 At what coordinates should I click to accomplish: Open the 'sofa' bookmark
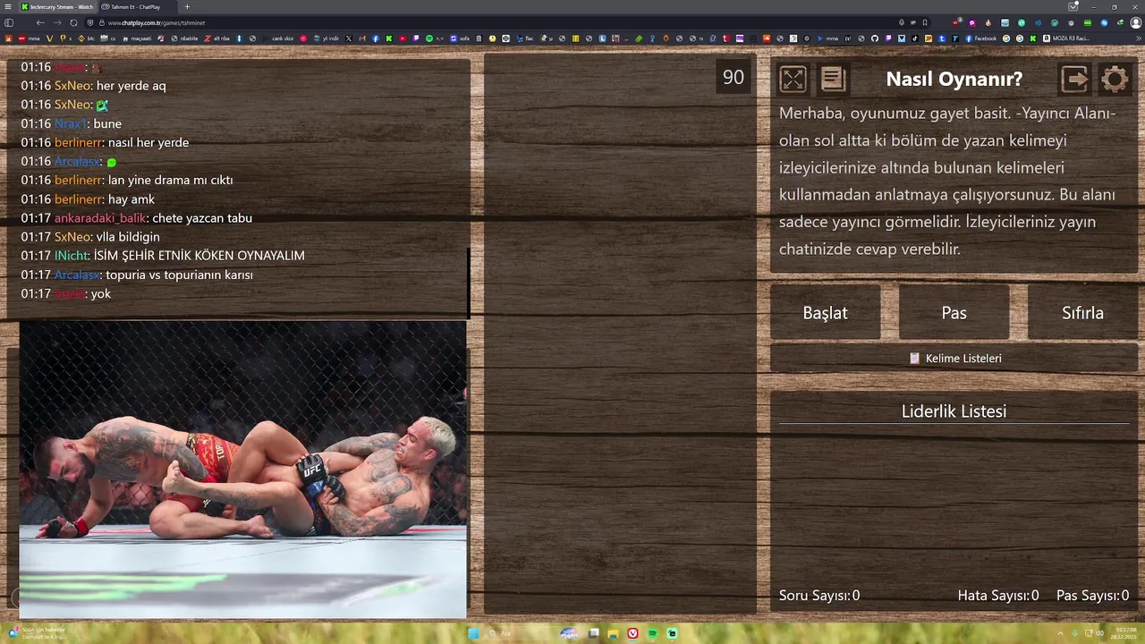[x=460, y=38]
